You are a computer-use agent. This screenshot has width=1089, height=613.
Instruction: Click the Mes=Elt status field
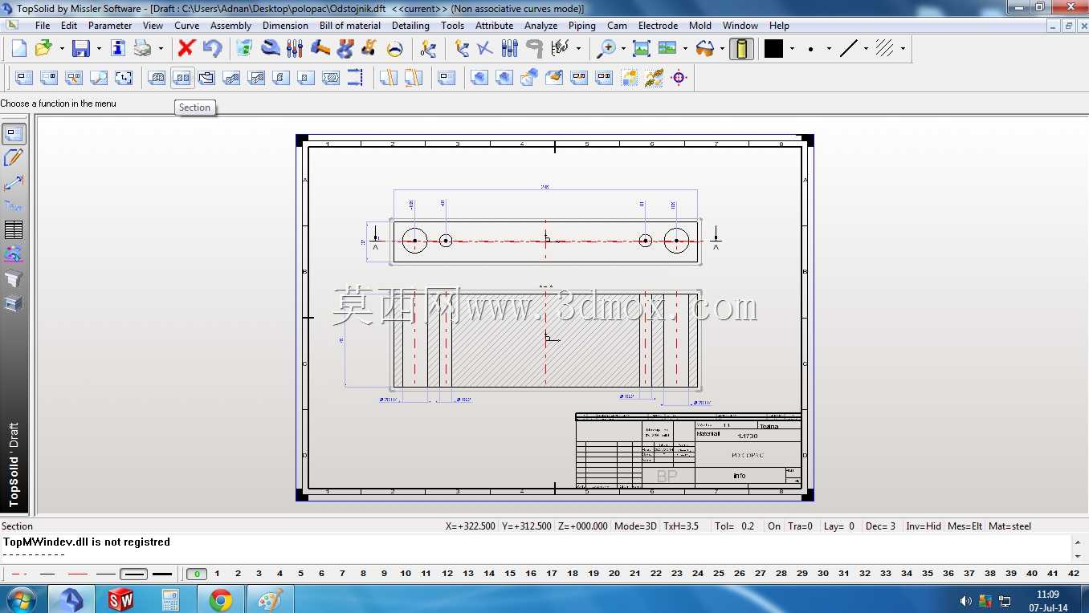click(965, 526)
